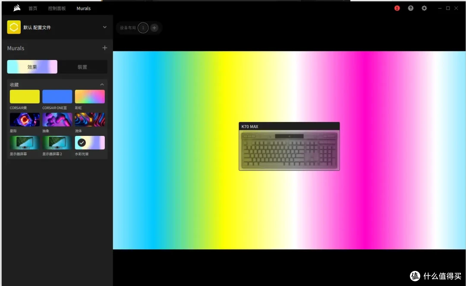Click the 收藏 section heading

[x=14, y=85]
